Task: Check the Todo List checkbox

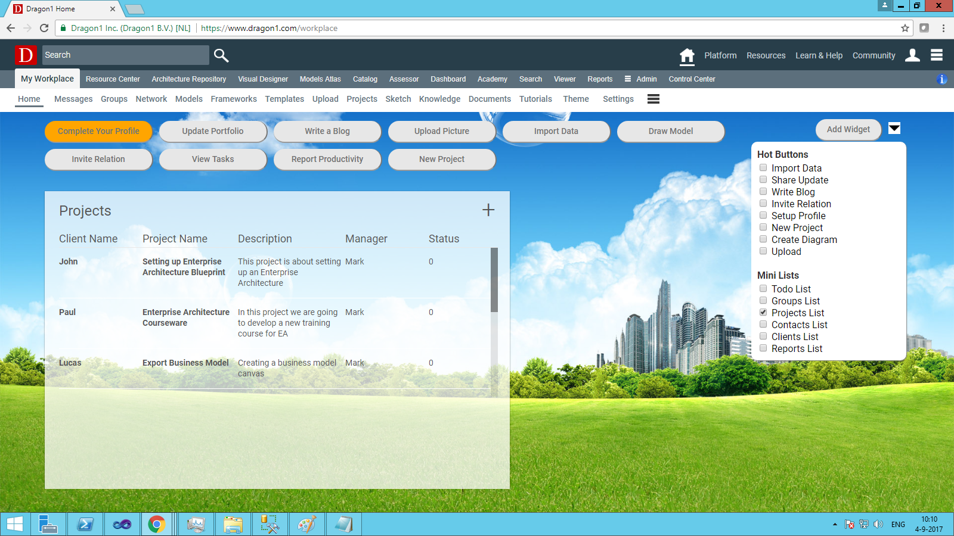Action: click(763, 289)
